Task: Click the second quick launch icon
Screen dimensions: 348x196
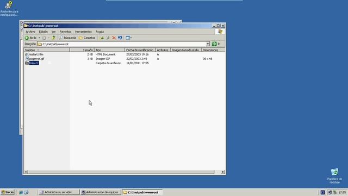Action: tap(27, 192)
